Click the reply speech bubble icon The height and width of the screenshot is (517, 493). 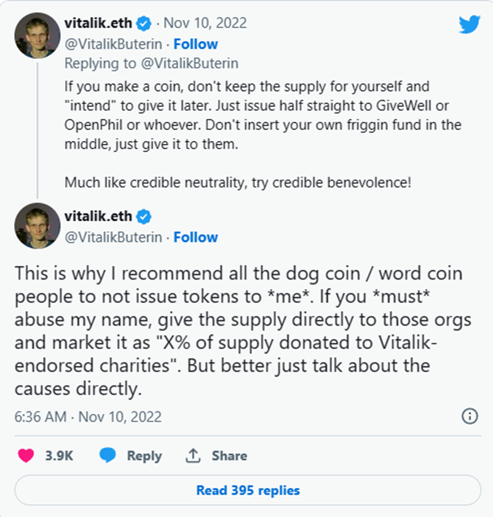tap(108, 456)
